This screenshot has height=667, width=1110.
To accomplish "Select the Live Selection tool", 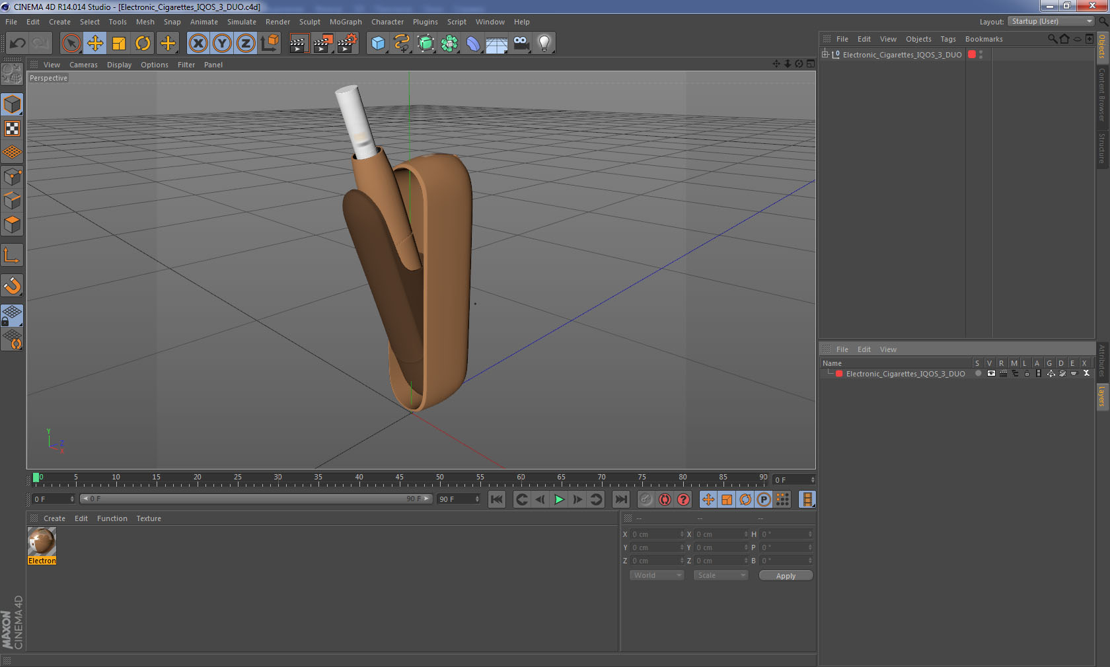I will [x=71, y=44].
